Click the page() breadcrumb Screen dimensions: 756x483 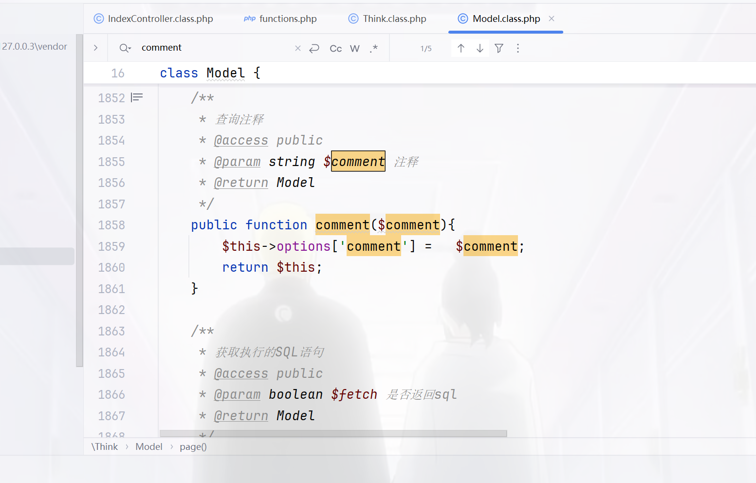[x=193, y=446]
